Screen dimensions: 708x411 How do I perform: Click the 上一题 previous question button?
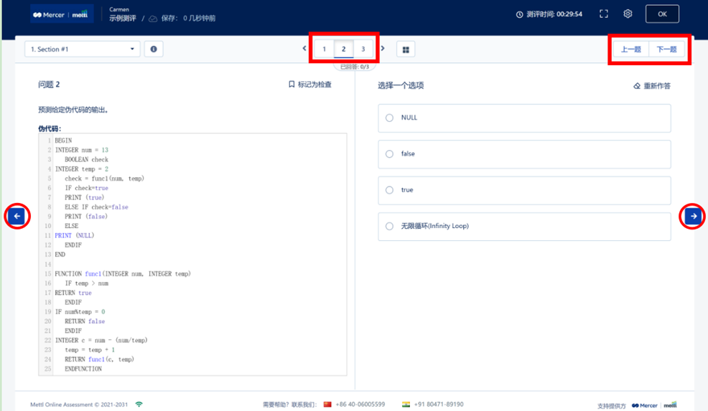pos(631,49)
